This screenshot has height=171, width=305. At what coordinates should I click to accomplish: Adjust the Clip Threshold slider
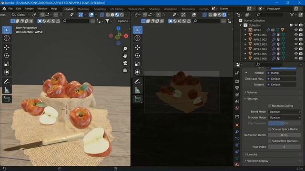[285, 123]
